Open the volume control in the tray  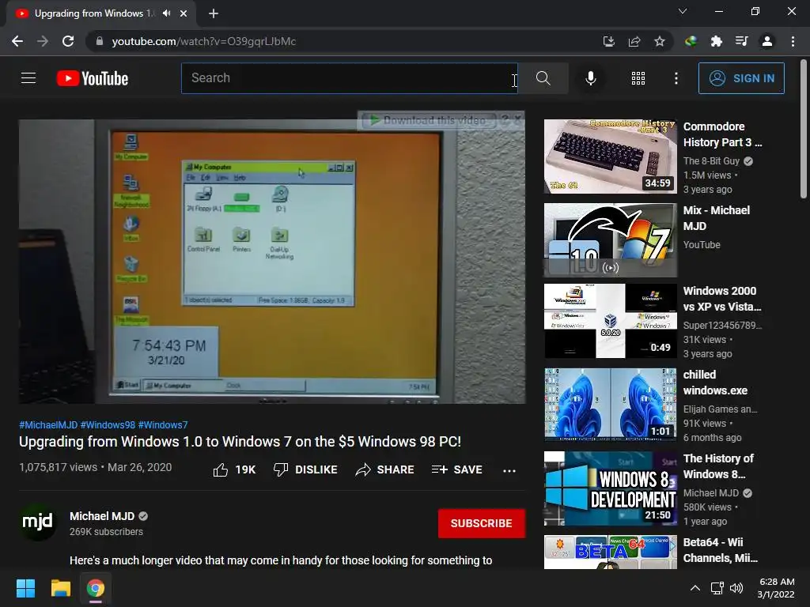click(736, 588)
